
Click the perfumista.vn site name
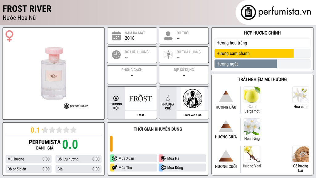(285, 12)
